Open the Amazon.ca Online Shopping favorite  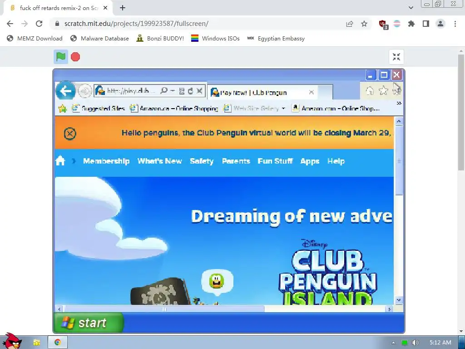pyautogui.click(x=174, y=109)
